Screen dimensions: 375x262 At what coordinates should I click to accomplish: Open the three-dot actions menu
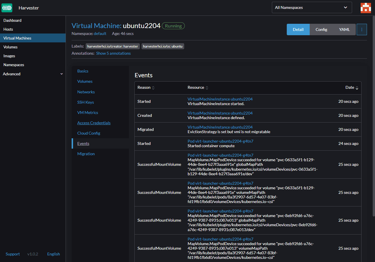click(362, 29)
